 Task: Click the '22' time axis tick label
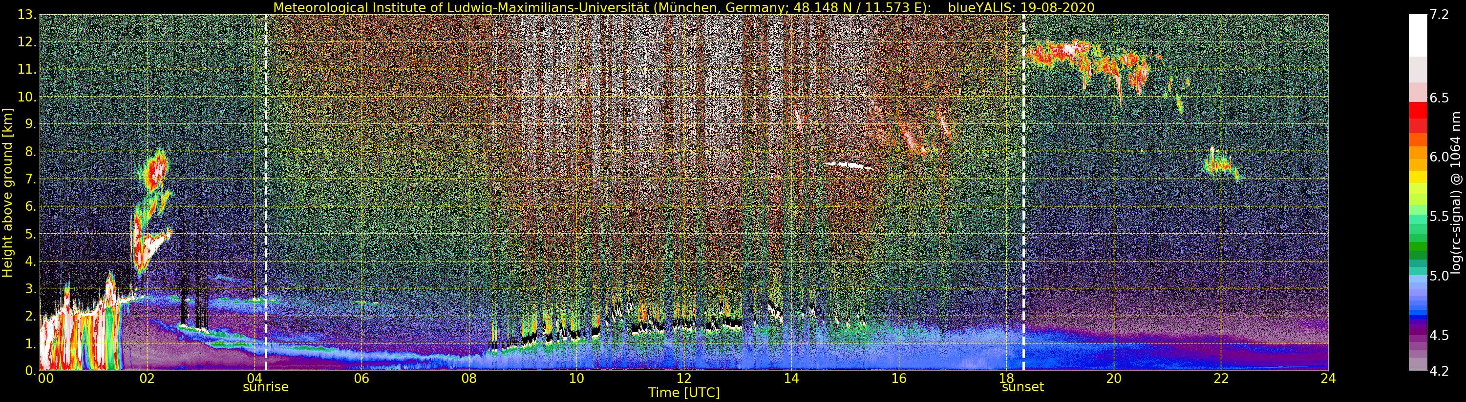1221,378
